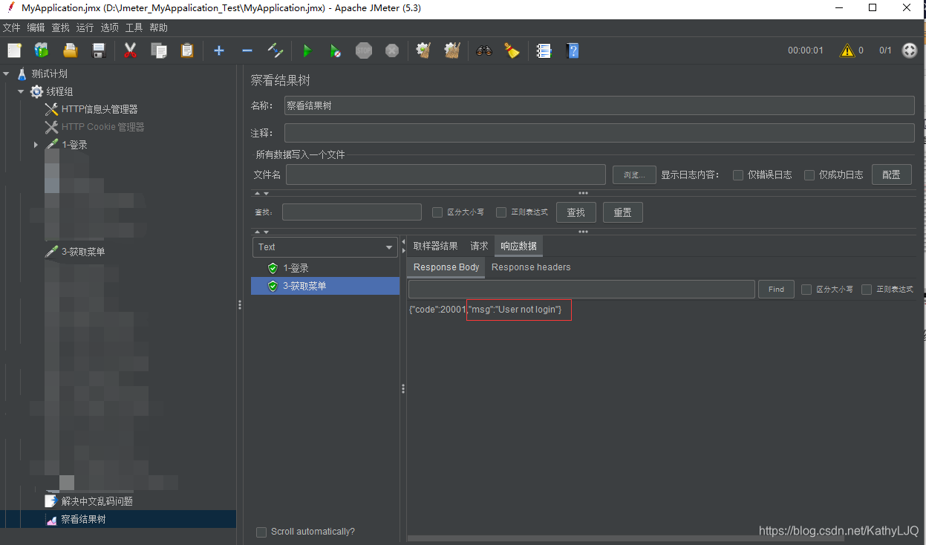Screen dimensions: 926x545
Task: Collapse the 测试计划 root node
Action: coord(7,74)
